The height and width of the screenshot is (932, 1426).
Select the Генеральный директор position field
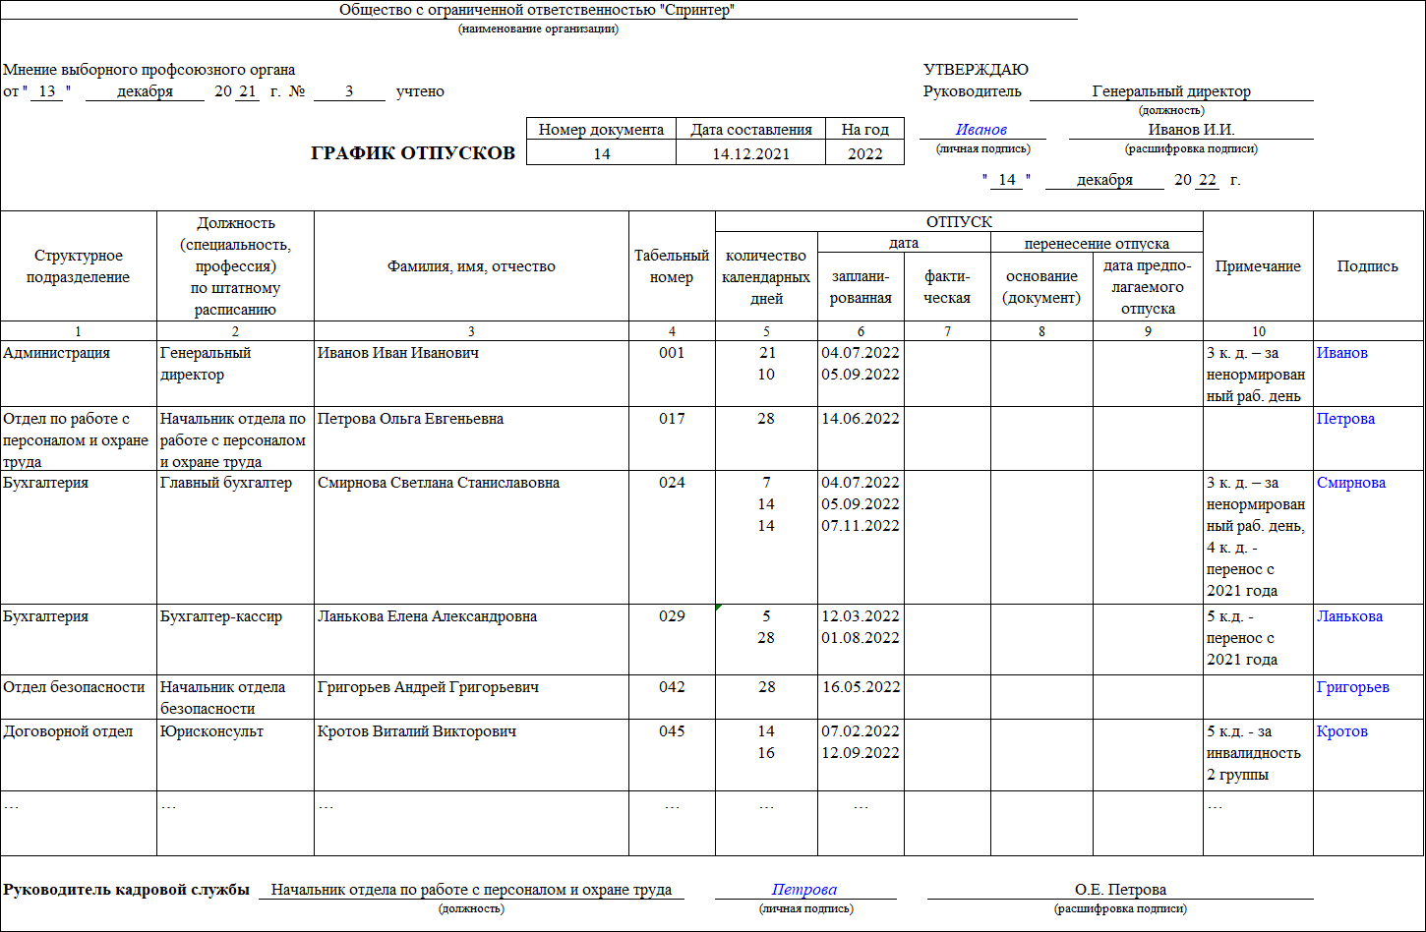(1171, 91)
